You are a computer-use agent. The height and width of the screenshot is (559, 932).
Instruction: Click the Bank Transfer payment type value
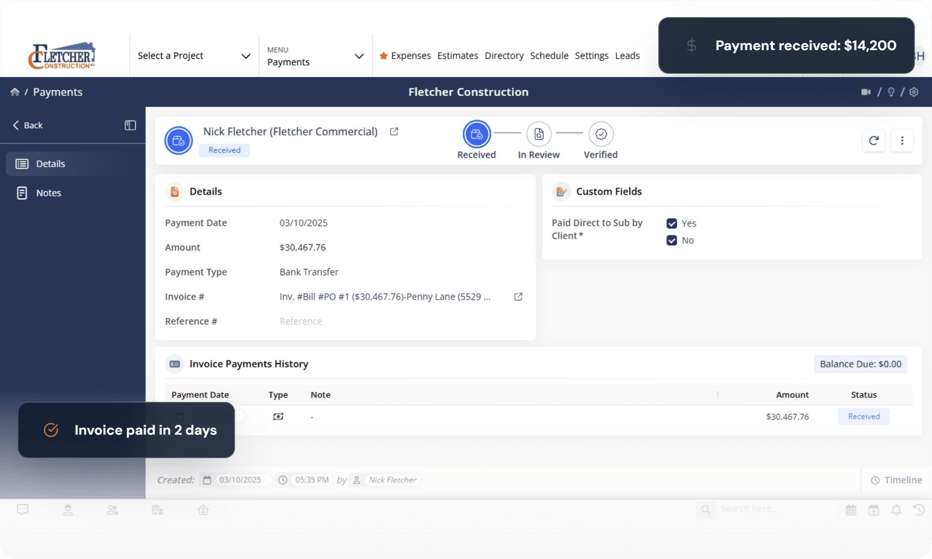point(309,272)
